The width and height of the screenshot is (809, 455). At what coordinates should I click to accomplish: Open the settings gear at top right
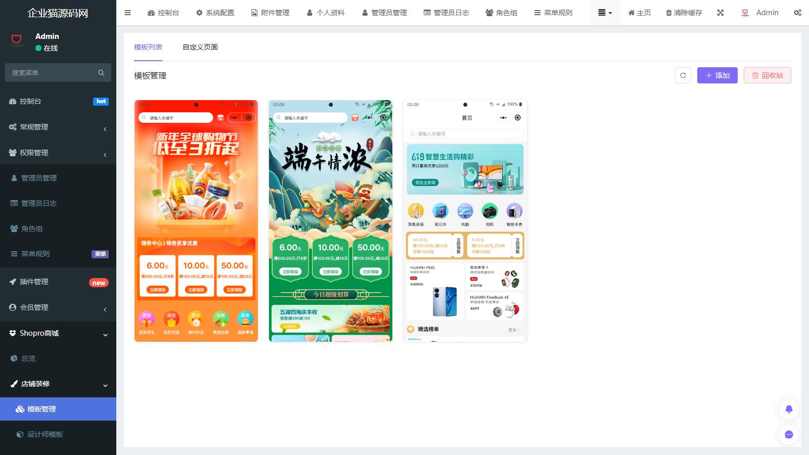pos(797,13)
